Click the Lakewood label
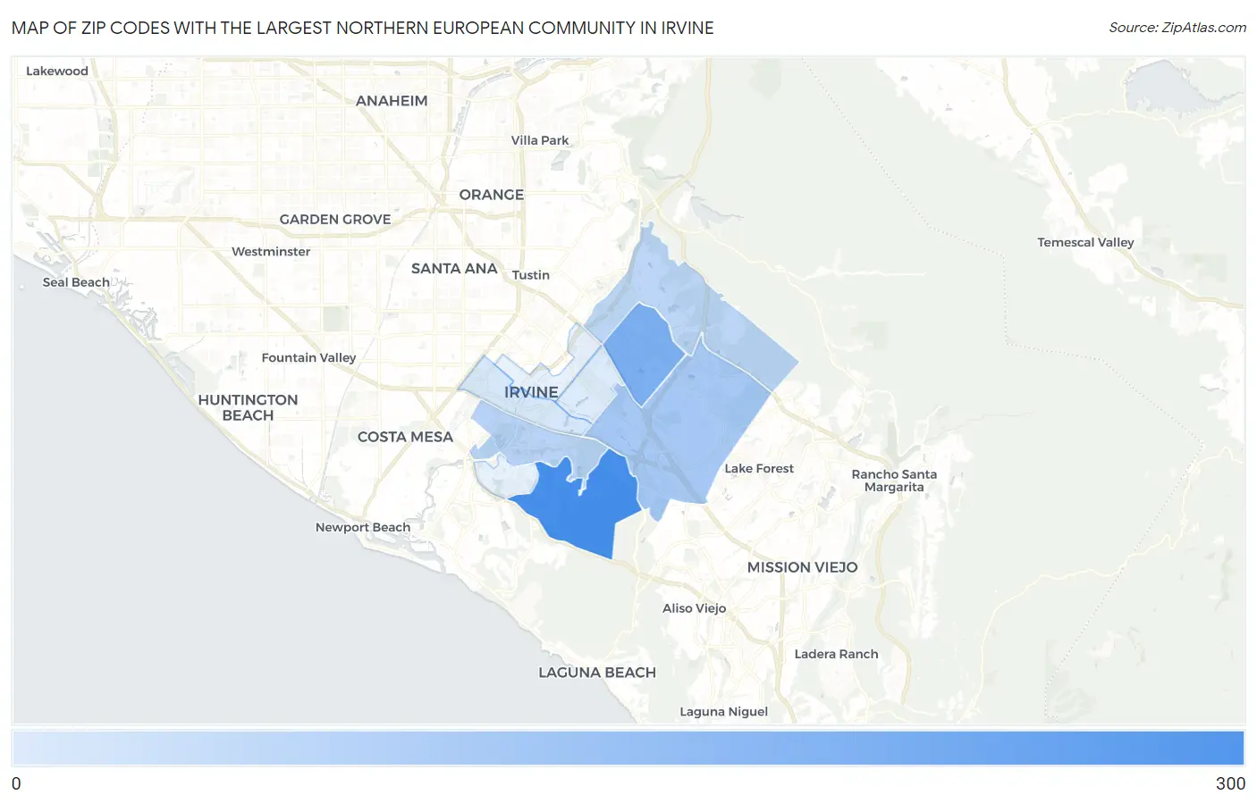1257x803 pixels. click(x=57, y=71)
